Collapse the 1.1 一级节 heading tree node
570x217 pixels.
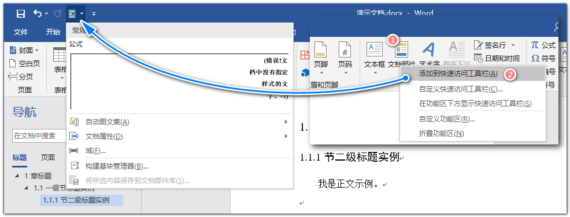tap(26, 188)
